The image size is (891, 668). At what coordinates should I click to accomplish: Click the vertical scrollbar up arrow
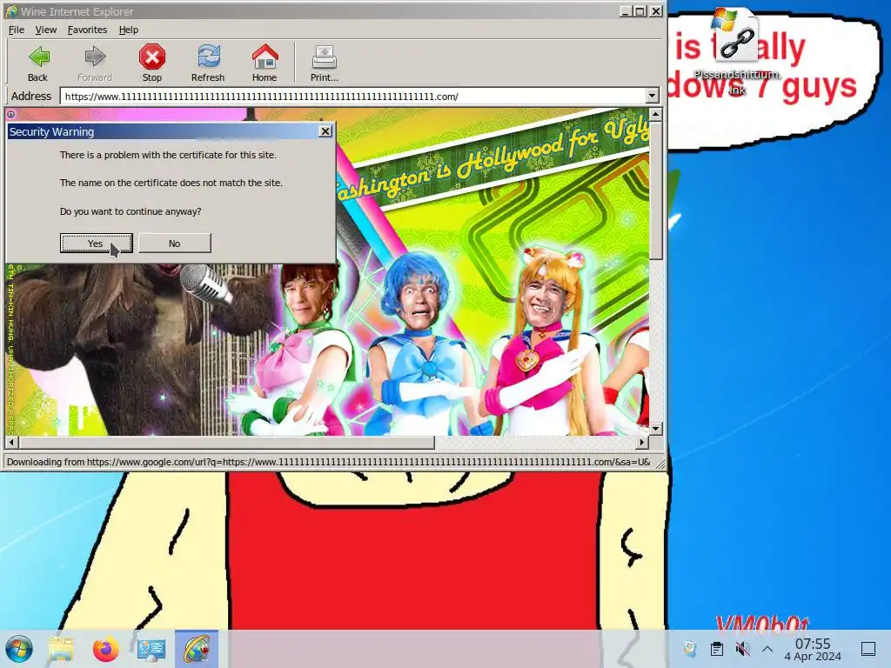656,114
